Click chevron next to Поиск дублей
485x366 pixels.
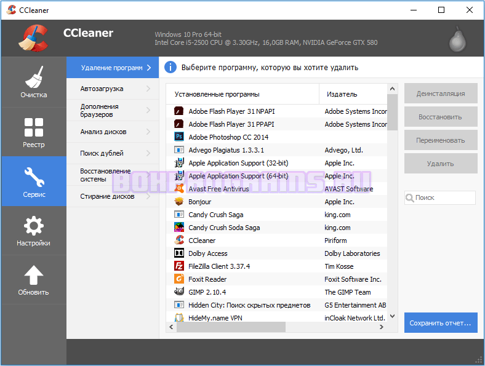click(148, 153)
